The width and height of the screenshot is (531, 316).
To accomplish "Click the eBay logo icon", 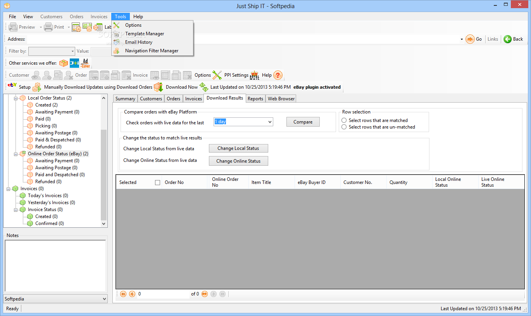I will click(12, 85).
